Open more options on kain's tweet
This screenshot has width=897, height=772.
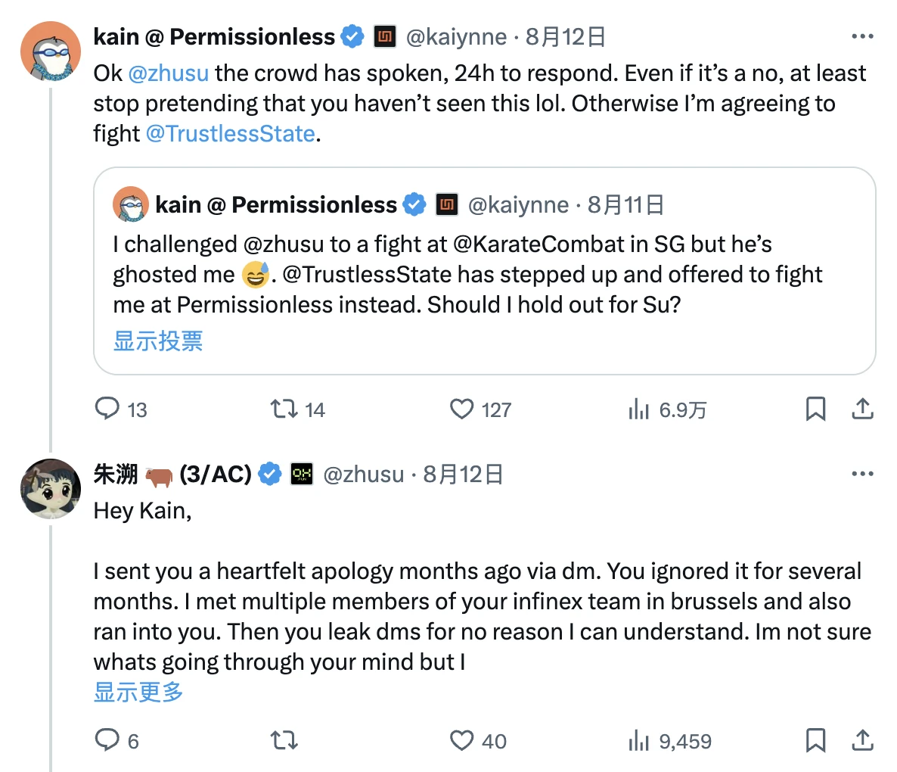(x=862, y=36)
